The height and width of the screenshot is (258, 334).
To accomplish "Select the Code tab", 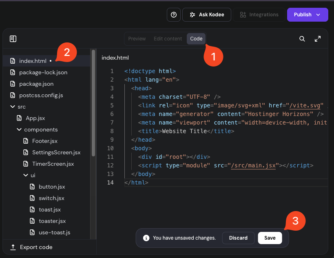I will [x=196, y=39].
